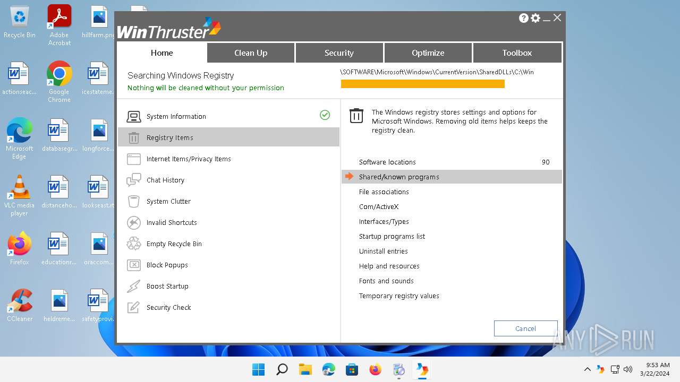Screen dimensions: 680x382
Task: Choose the Invalid Shortcuts icon
Action: (x=134, y=223)
